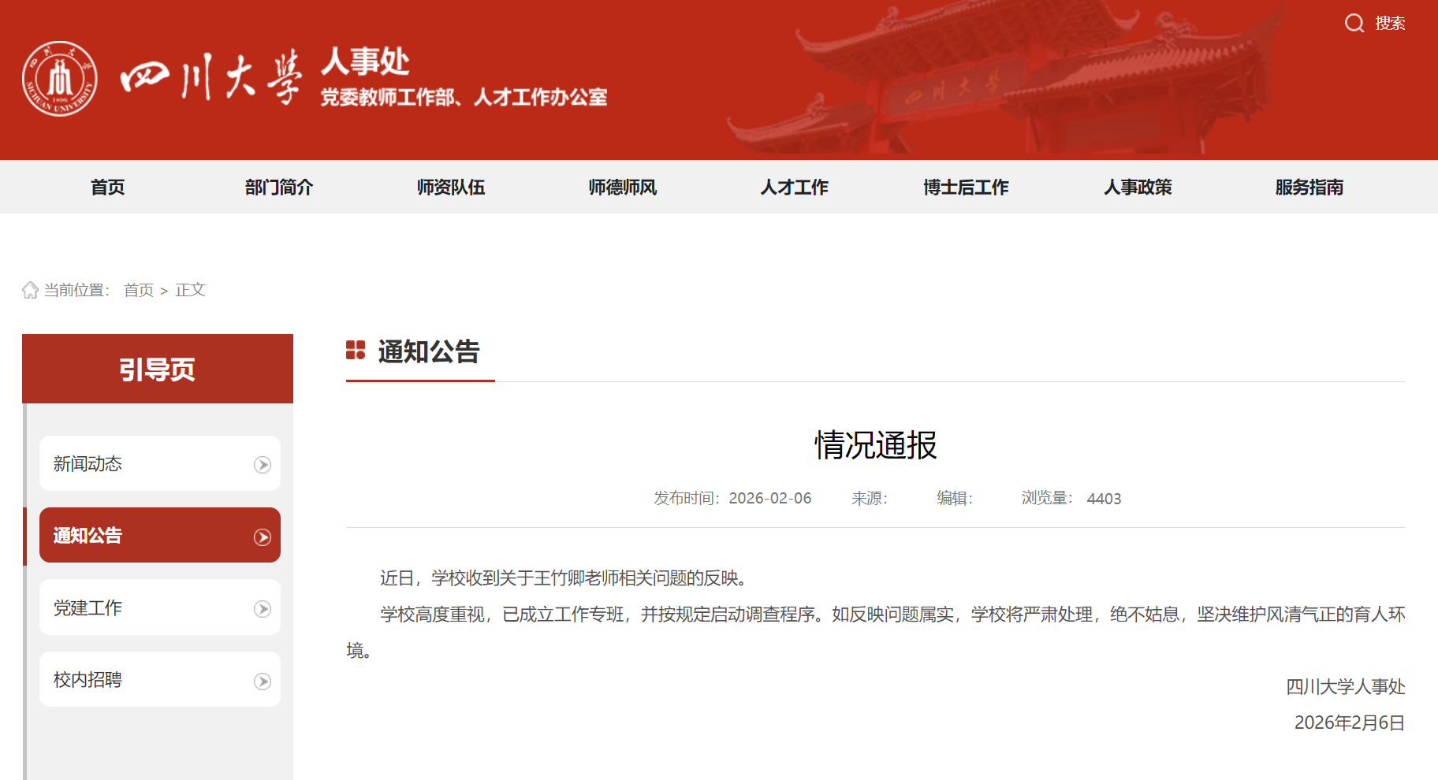Expand the 人事政策 navigation menu

(x=1138, y=187)
